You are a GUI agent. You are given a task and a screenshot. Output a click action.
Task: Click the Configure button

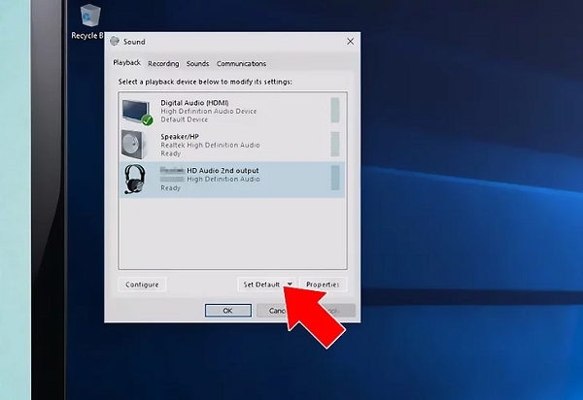pyautogui.click(x=142, y=284)
